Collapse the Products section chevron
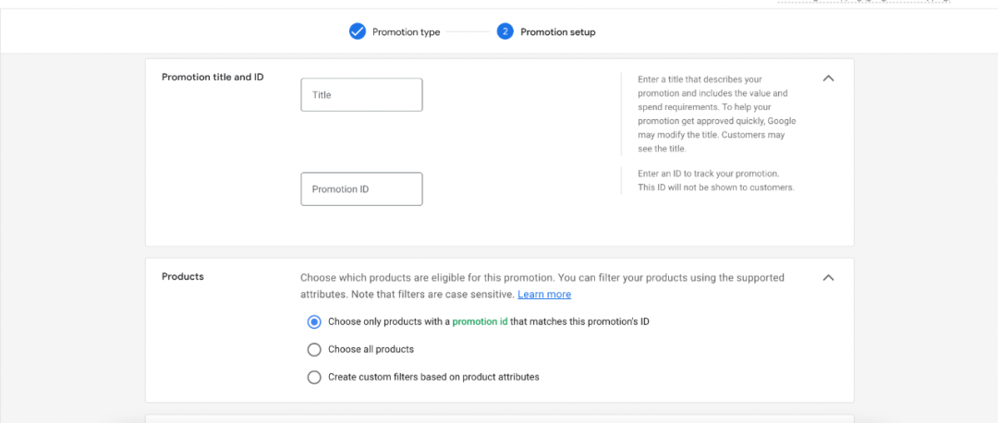The height and width of the screenshot is (423, 998). pos(828,277)
